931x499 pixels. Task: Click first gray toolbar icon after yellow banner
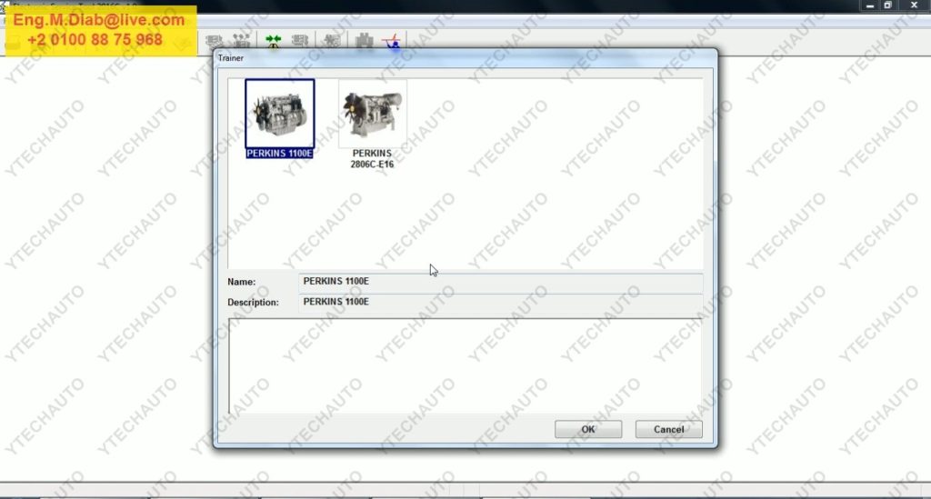(x=215, y=42)
